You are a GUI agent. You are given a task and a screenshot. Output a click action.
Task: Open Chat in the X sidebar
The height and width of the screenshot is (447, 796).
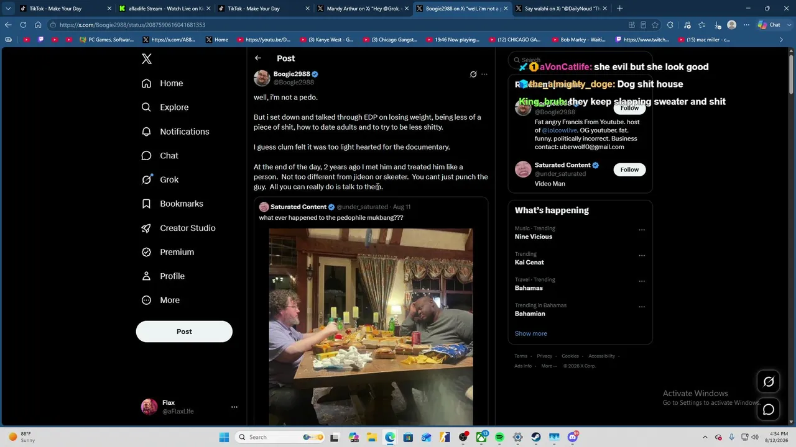click(x=160, y=156)
